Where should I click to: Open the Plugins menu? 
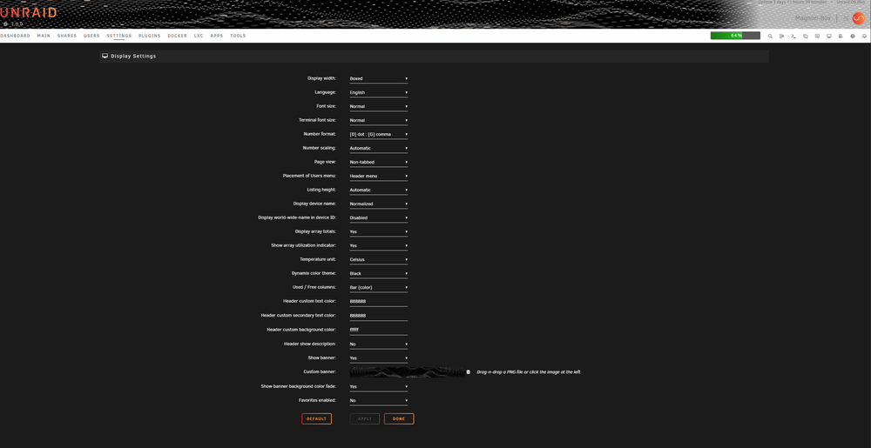(150, 36)
